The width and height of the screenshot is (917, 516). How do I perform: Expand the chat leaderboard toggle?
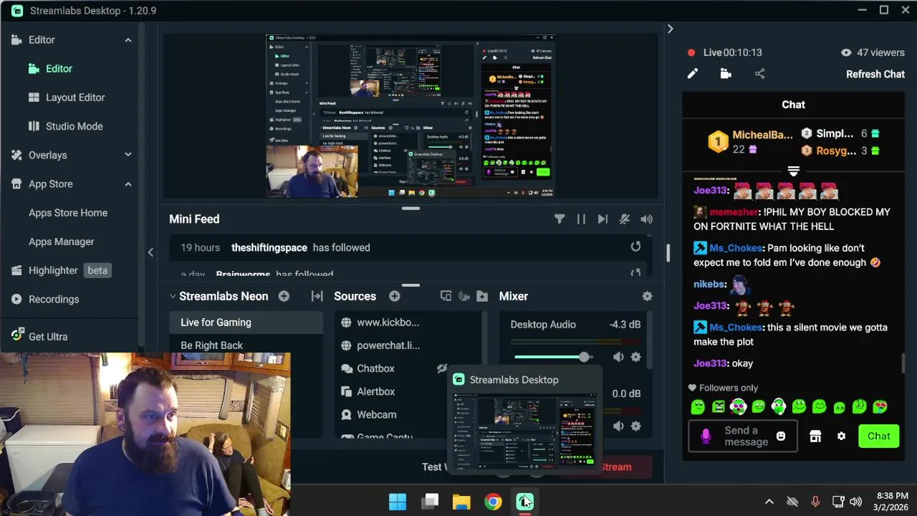pos(793,171)
